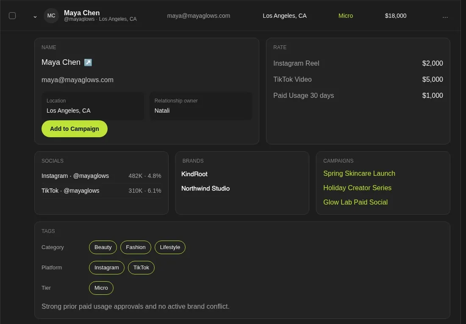The image size is (466, 324).
Task: Select the Beauty category tag
Action: click(103, 247)
